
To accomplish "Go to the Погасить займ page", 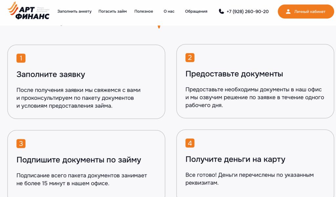I will pyautogui.click(x=113, y=11).
